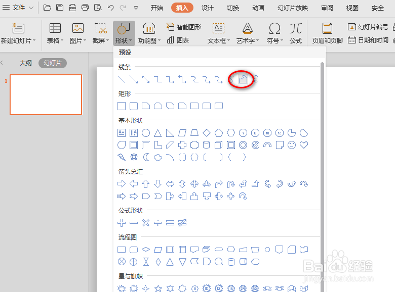Viewport: 395px width, 292px height.
Task: Select the double-headed arrow line shape
Action: [x=146, y=79]
